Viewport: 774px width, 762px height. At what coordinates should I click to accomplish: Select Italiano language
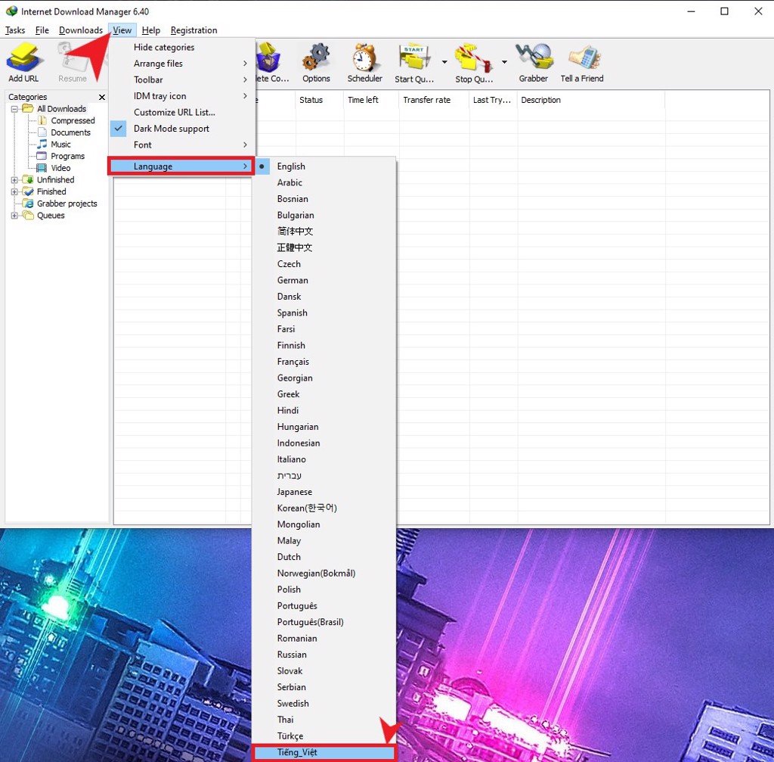click(324, 459)
